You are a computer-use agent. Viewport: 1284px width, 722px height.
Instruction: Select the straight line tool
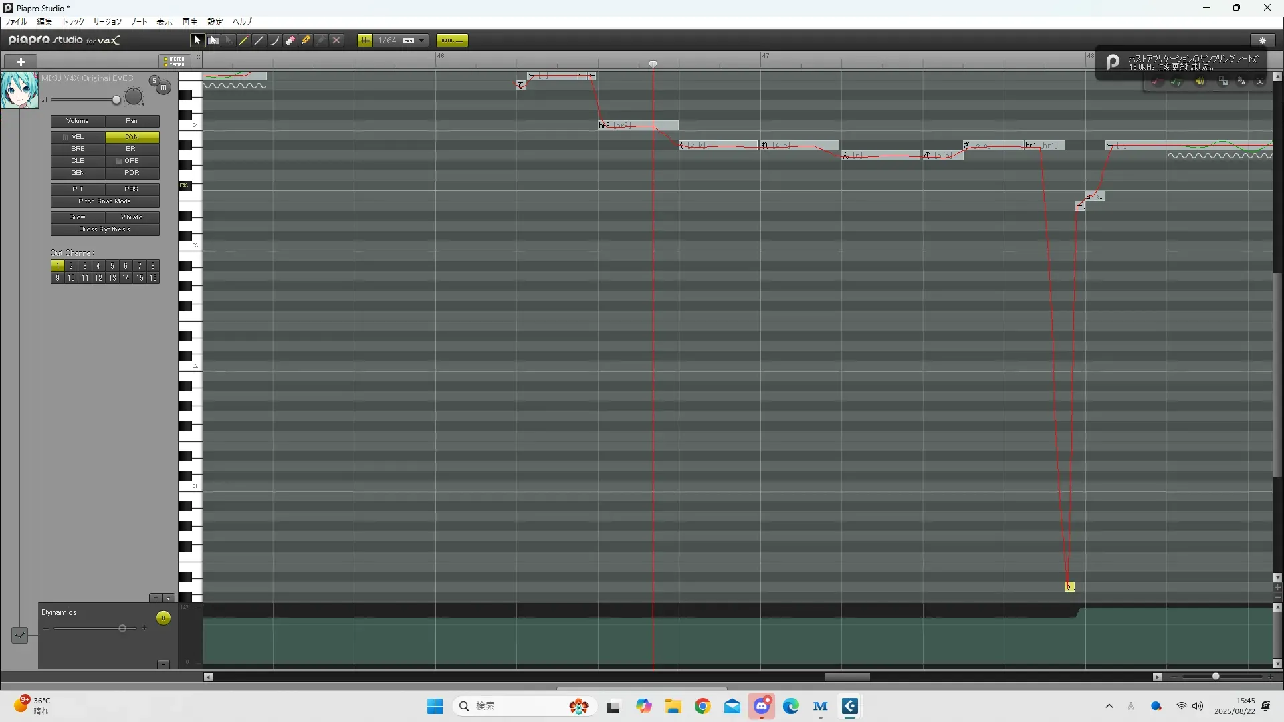(259, 41)
